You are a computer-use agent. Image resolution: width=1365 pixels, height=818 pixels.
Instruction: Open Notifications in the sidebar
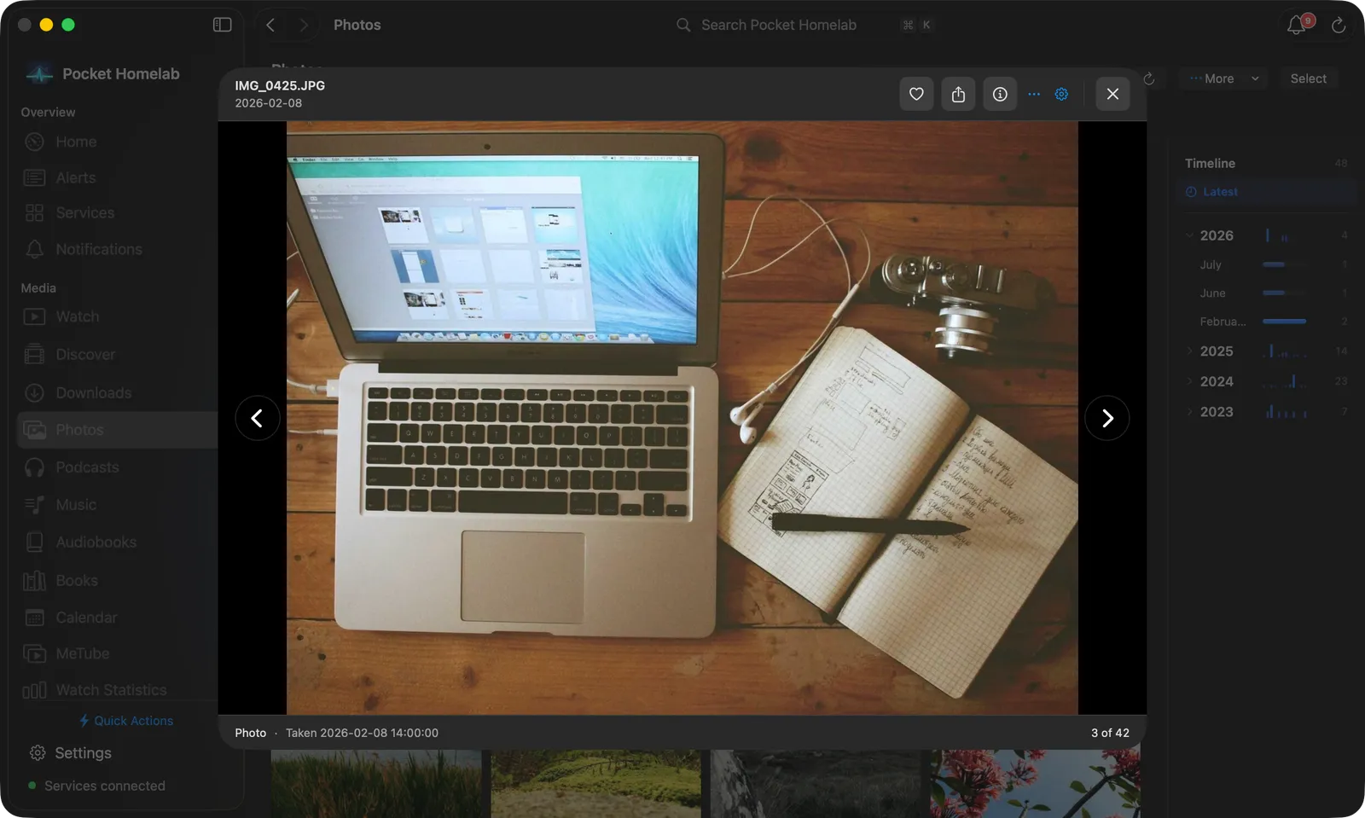[118, 249]
